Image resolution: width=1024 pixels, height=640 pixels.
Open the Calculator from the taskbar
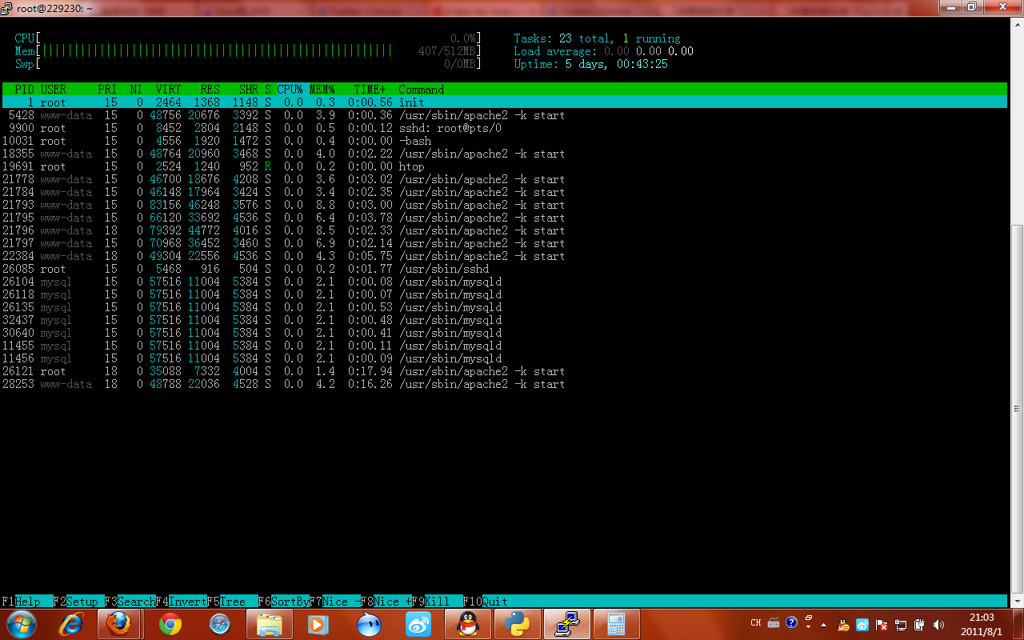click(616, 623)
